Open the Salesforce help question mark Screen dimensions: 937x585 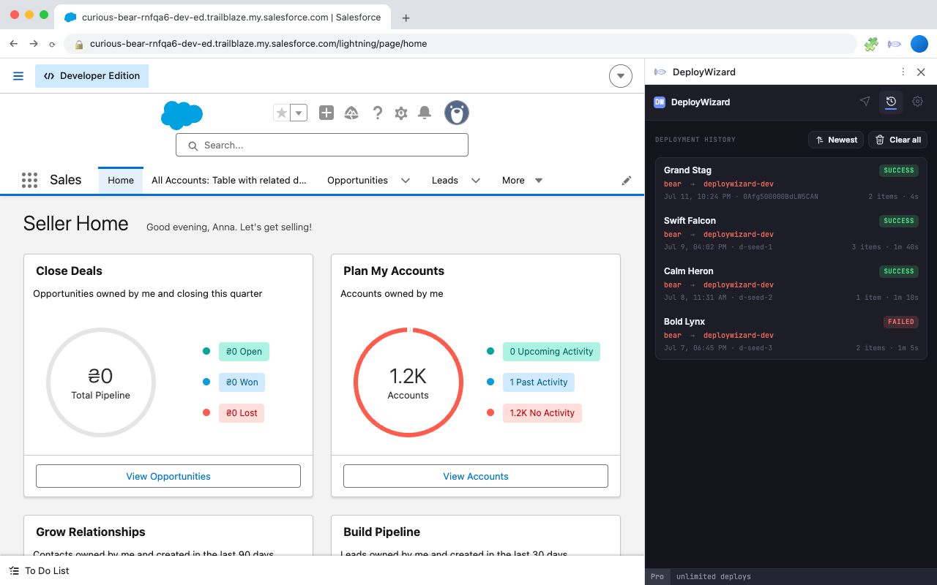click(x=378, y=113)
